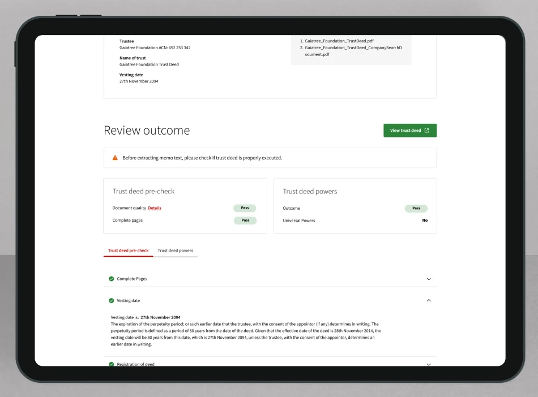Click the Vesting date accordion title

[x=129, y=301]
